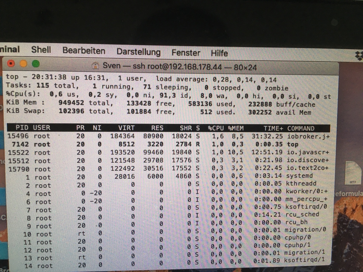Select the mm_percpu_+ process command
Viewport: 363px width, 272px height.
click(x=307, y=199)
